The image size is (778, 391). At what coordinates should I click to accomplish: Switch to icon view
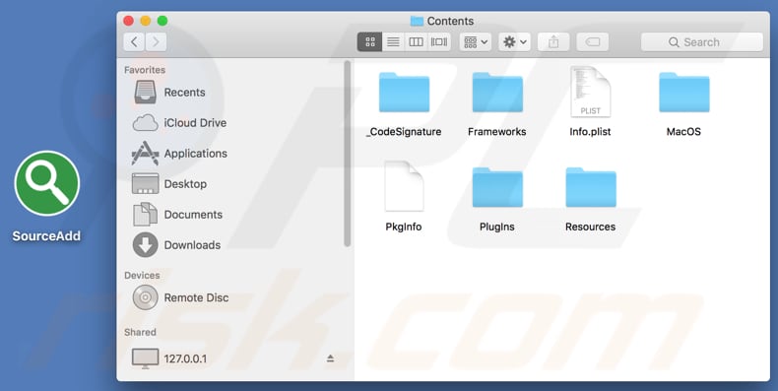coord(369,42)
